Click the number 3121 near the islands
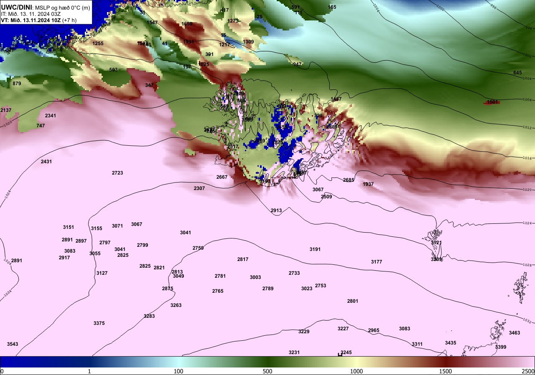 click(436, 243)
